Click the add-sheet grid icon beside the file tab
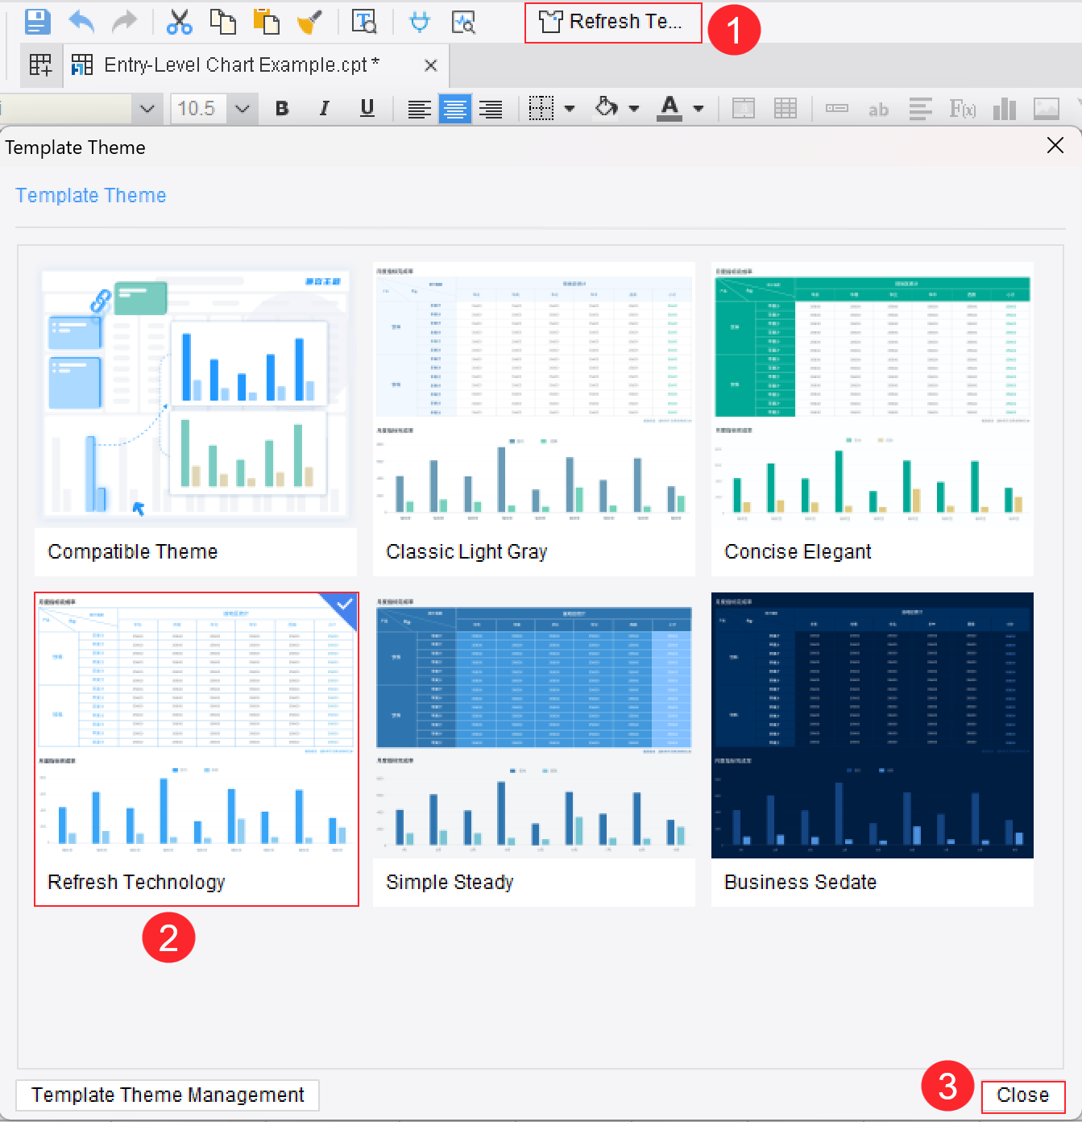Image resolution: width=1082 pixels, height=1122 pixels. 40,64
